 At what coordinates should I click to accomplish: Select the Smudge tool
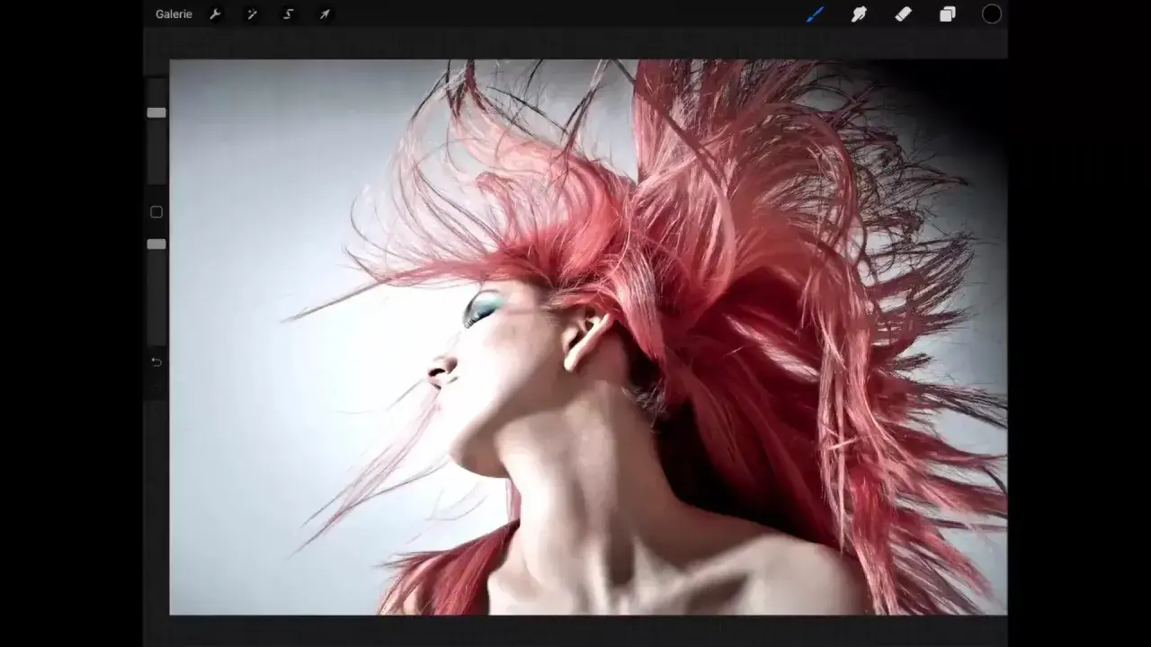click(859, 14)
